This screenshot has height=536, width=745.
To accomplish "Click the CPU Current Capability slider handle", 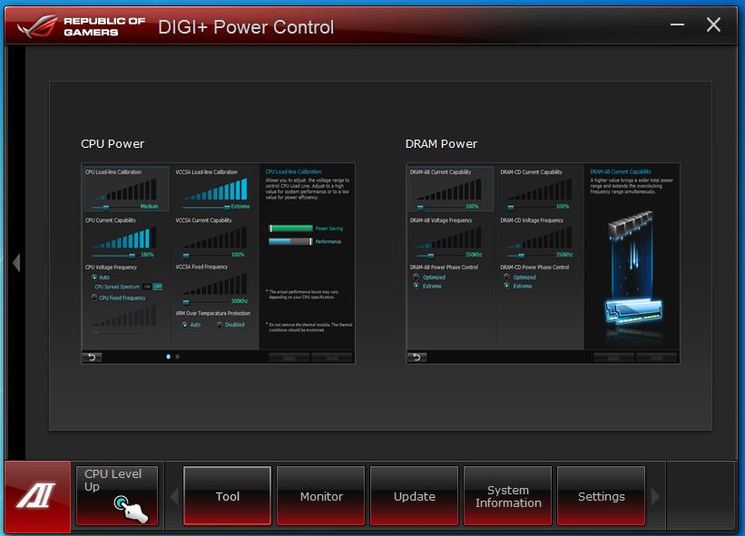I will click(x=132, y=256).
